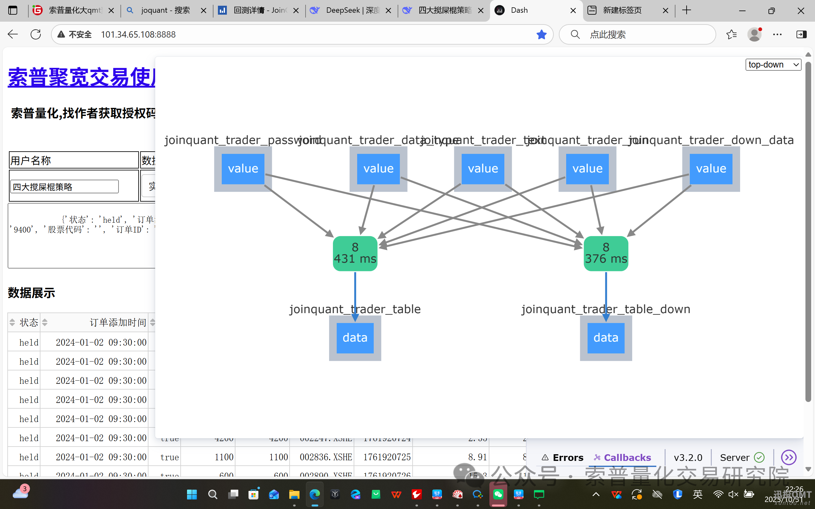Click the favorite star in the address bar
This screenshot has width=815, height=509.
[x=541, y=34]
